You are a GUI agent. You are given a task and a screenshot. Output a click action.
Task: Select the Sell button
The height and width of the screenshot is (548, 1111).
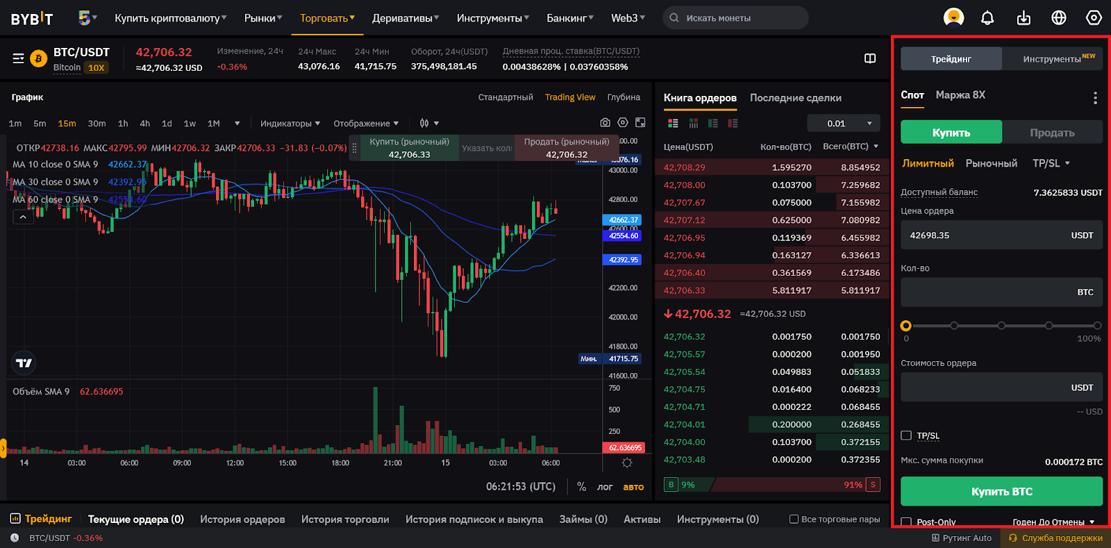click(x=1052, y=132)
